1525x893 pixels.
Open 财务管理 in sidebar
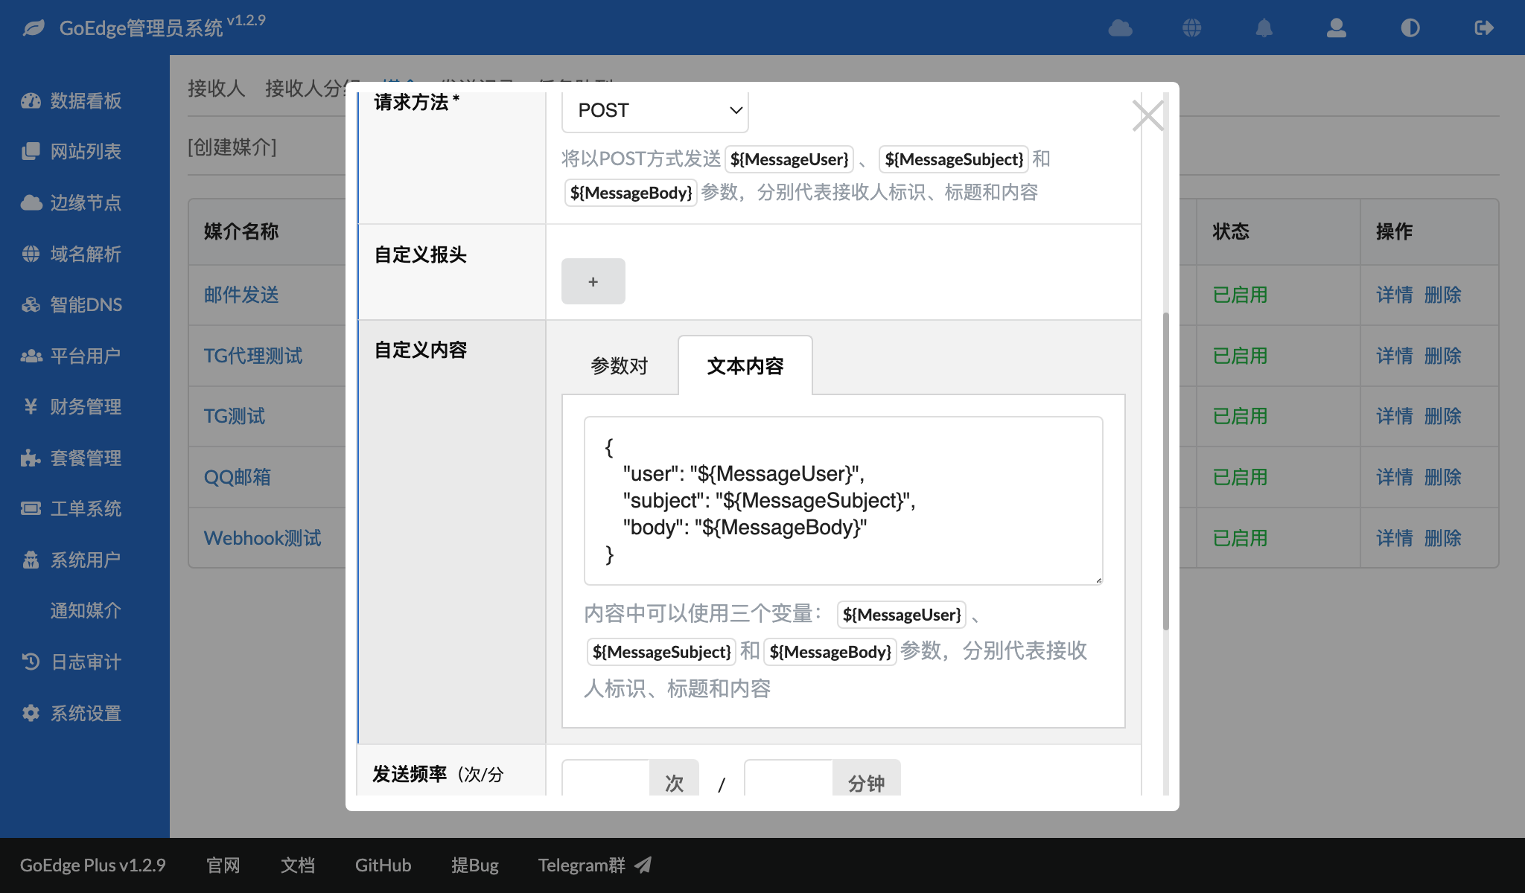[x=86, y=407]
